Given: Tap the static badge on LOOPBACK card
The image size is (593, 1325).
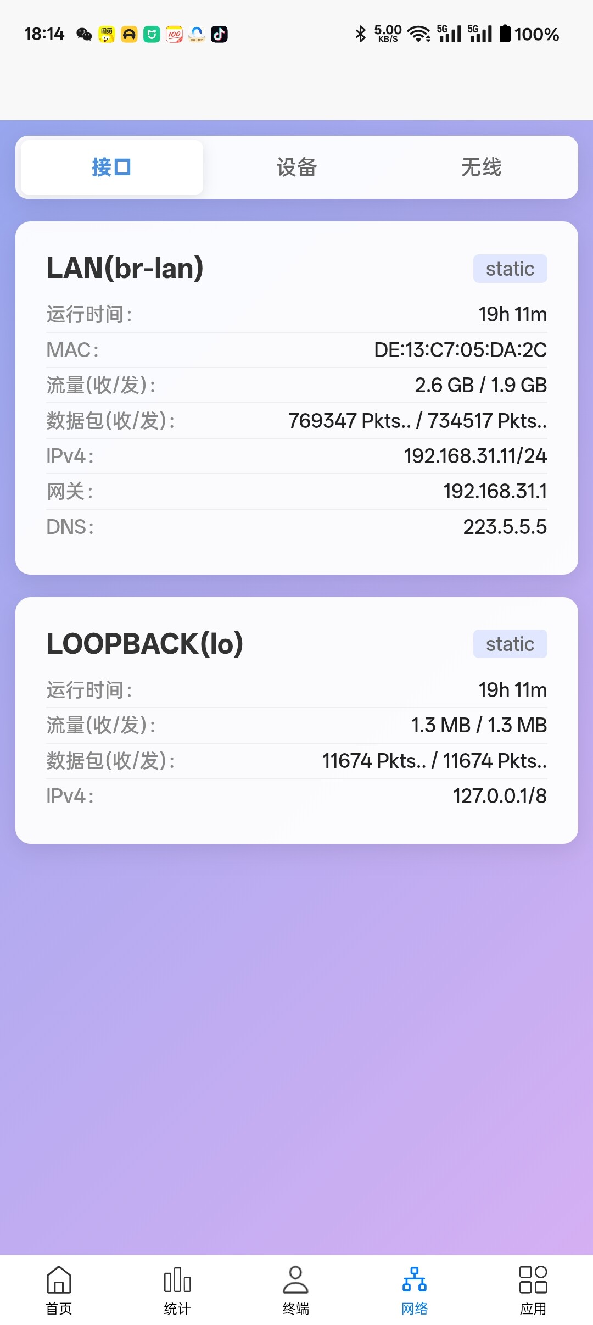Looking at the screenshot, I should click(510, 644).
